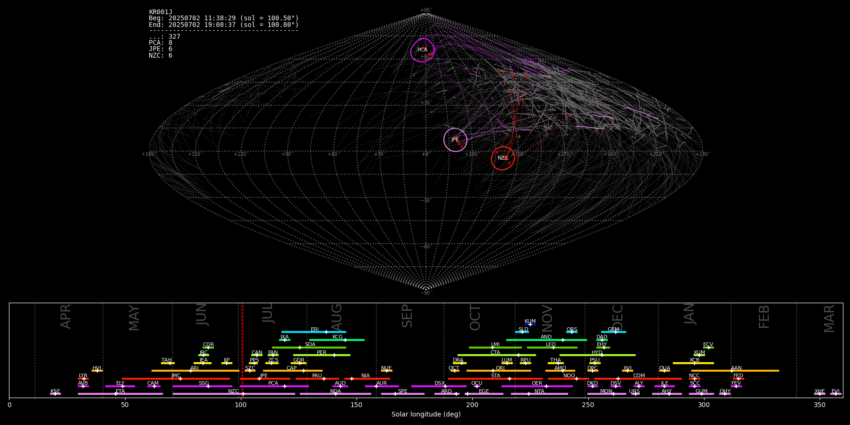Select the orange ARI activity bar
Viewport: 850px width, 425px height.
pos(195,371)
